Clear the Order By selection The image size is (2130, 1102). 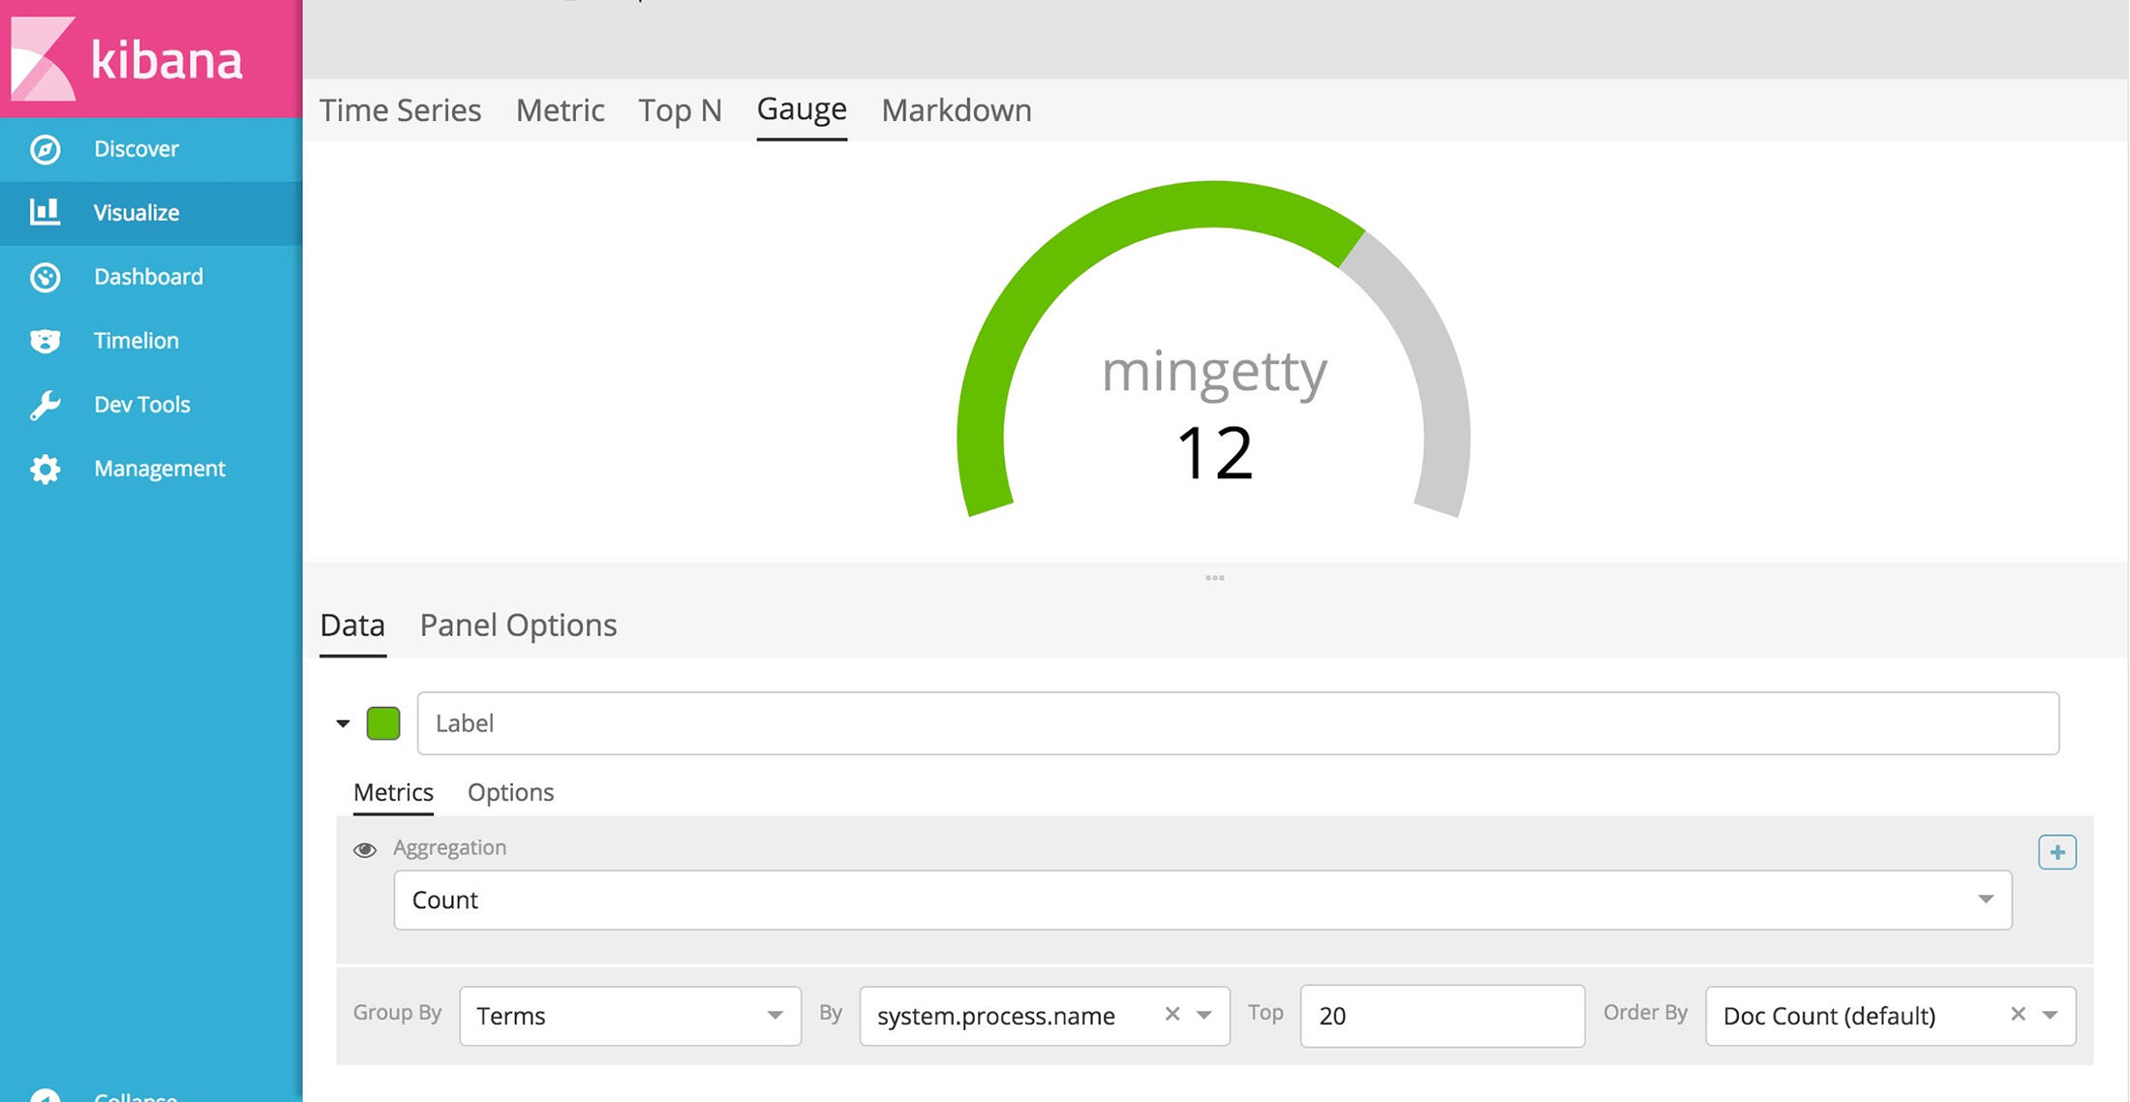[x=2018, y=1014]
